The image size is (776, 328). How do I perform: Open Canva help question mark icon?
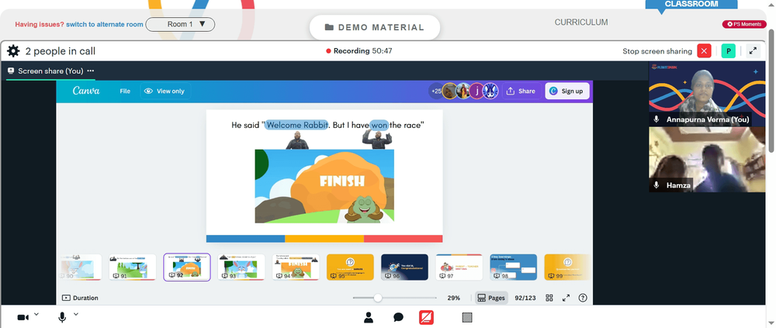click(x=583, y=298)
